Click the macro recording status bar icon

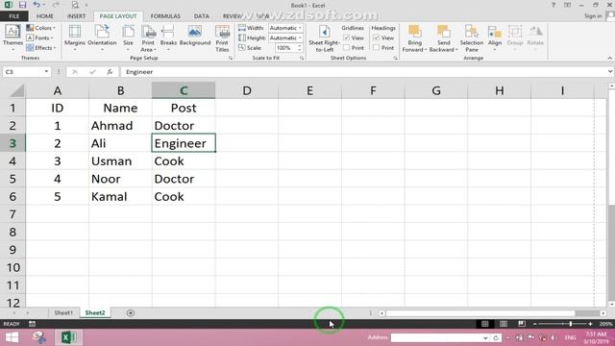coord(32,324)
